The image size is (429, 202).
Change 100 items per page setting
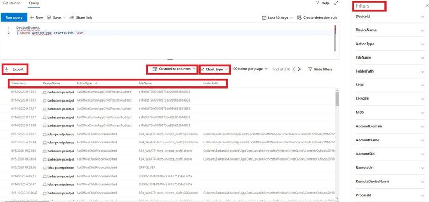click(250, 69)
